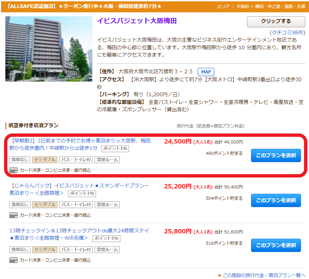Viewport: 309px width, 279px height.
Task: Click the セミダブル tag in 早期割3 plan
Action: click(45, 160)
